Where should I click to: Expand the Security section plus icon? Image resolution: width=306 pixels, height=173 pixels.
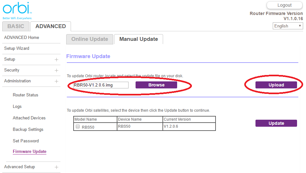56,70
